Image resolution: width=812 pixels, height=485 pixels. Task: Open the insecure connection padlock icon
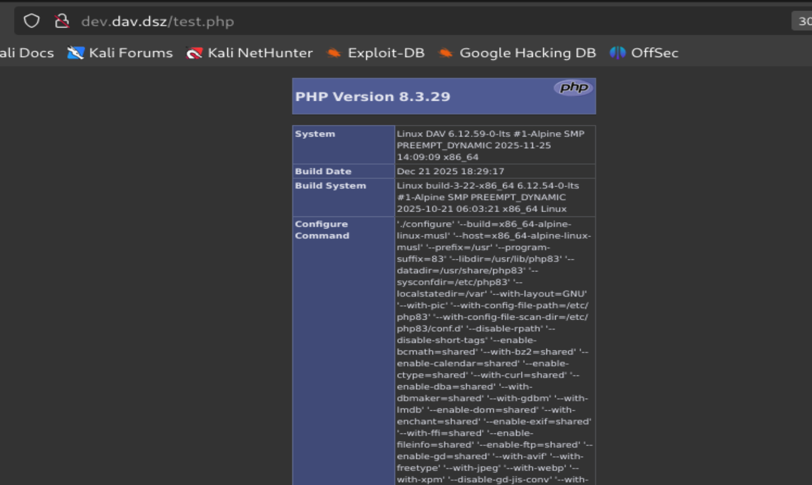coord(62,21)
